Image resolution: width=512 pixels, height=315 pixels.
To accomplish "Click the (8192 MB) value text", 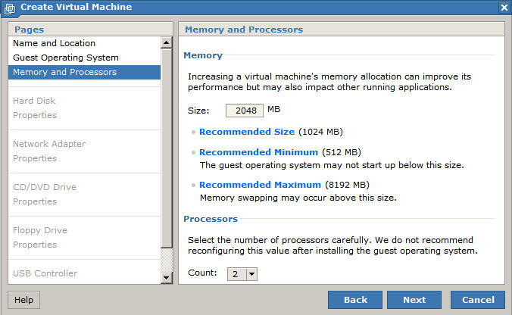I will coord(347,185).
